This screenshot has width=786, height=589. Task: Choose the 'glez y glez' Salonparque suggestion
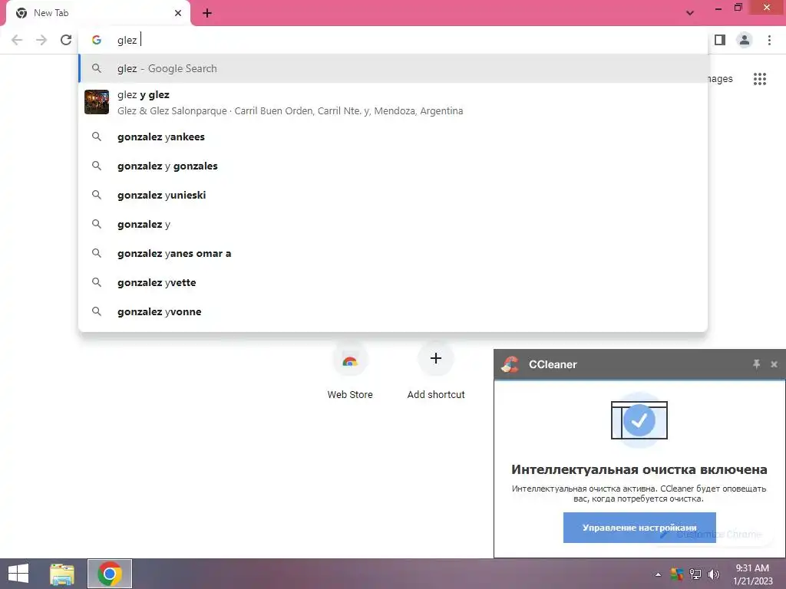coord(393,102)
